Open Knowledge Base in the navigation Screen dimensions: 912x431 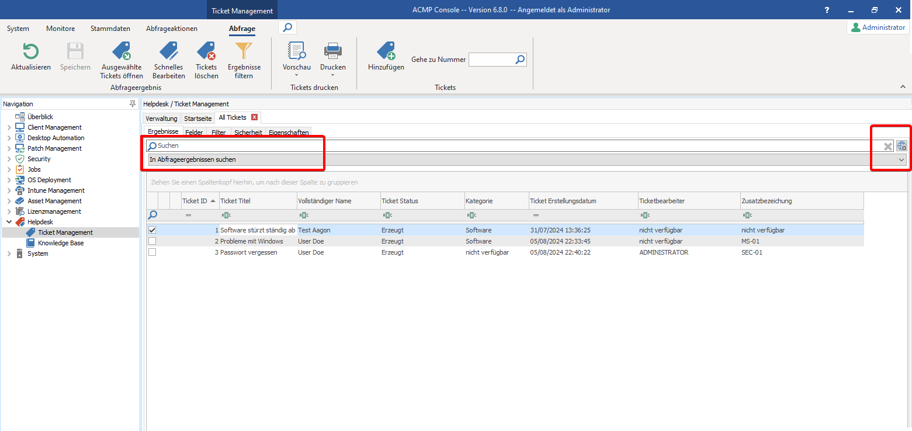61,243
